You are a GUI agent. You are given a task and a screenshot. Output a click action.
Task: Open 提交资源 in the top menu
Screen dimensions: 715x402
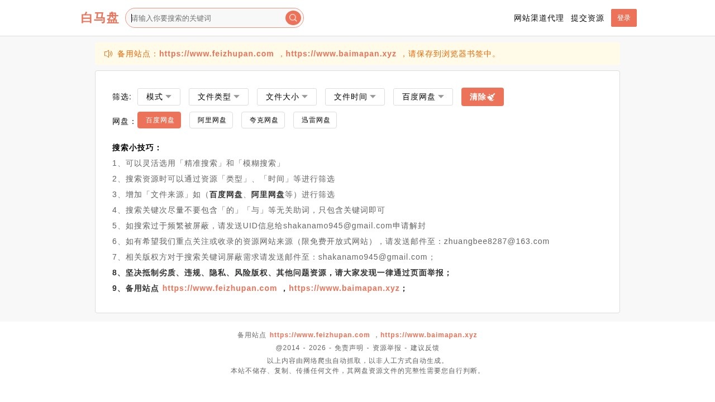click(x=588, y=18)
